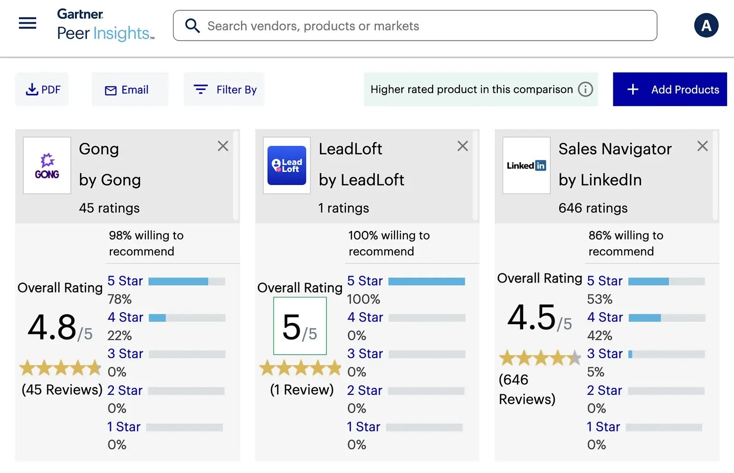
Task: Click the info icon beside Higher rated product
Action: coord(585,89)
